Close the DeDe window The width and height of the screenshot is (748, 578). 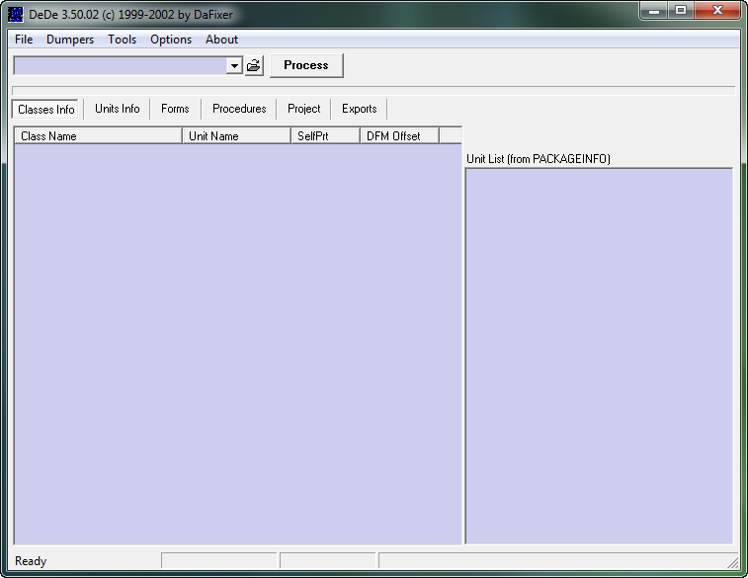click(717, 11)
